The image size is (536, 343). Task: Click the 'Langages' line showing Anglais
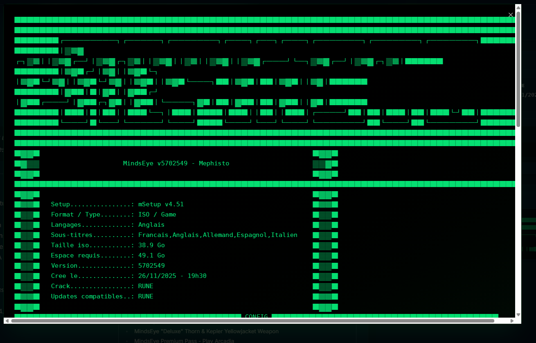pos(108,225)
